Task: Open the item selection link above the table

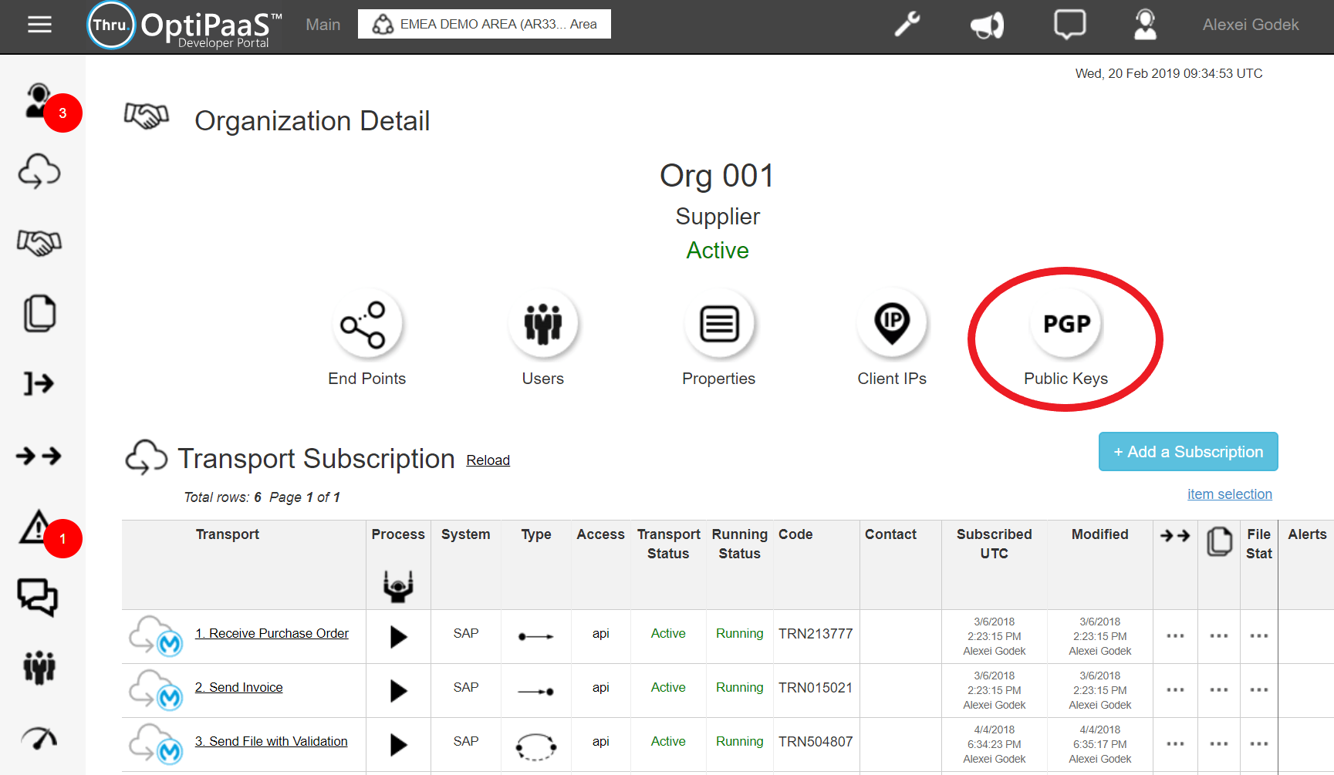Action: [1229, 494]
